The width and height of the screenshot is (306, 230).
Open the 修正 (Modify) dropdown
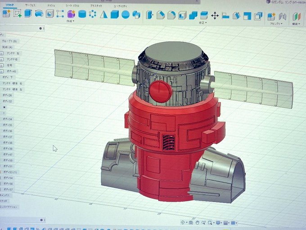[203, 23]
